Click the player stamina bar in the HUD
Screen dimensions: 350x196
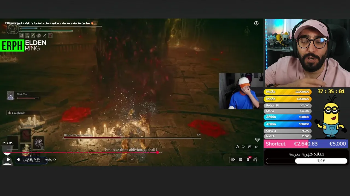click(46, 31)
